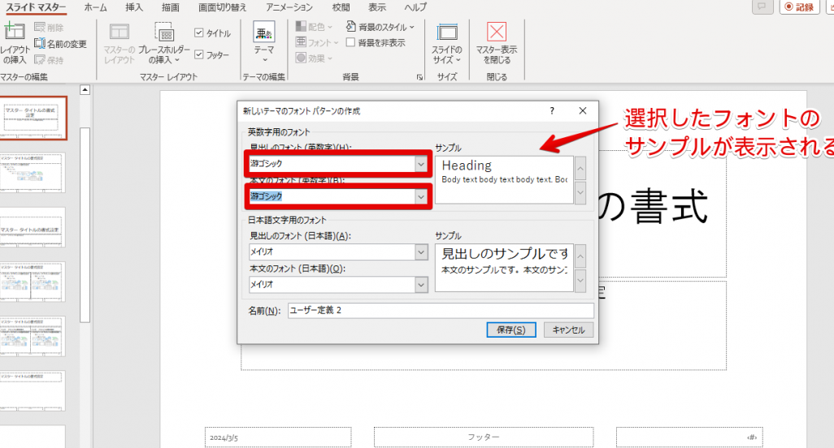Click the date placeholder 2024/3/5
This screenshot has width=834, height=448.
coord(278,437)
